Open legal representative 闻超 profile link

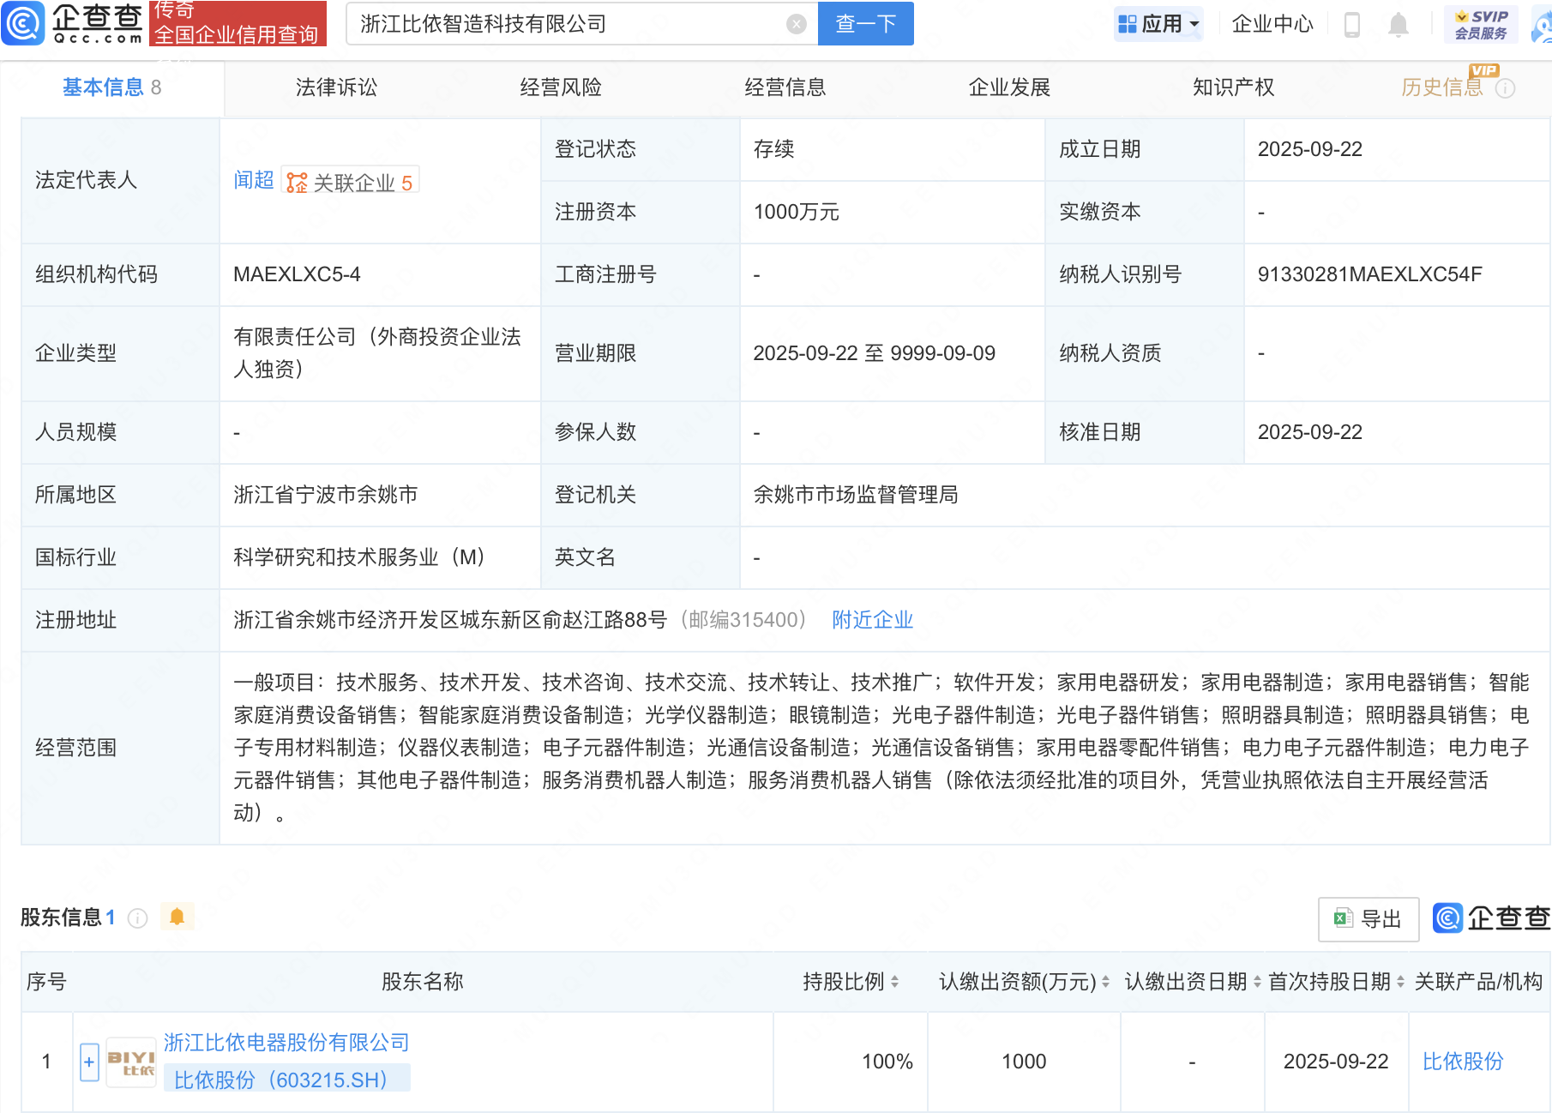pos(254,180)
